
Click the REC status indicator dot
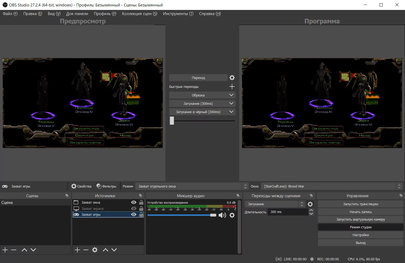312,259
